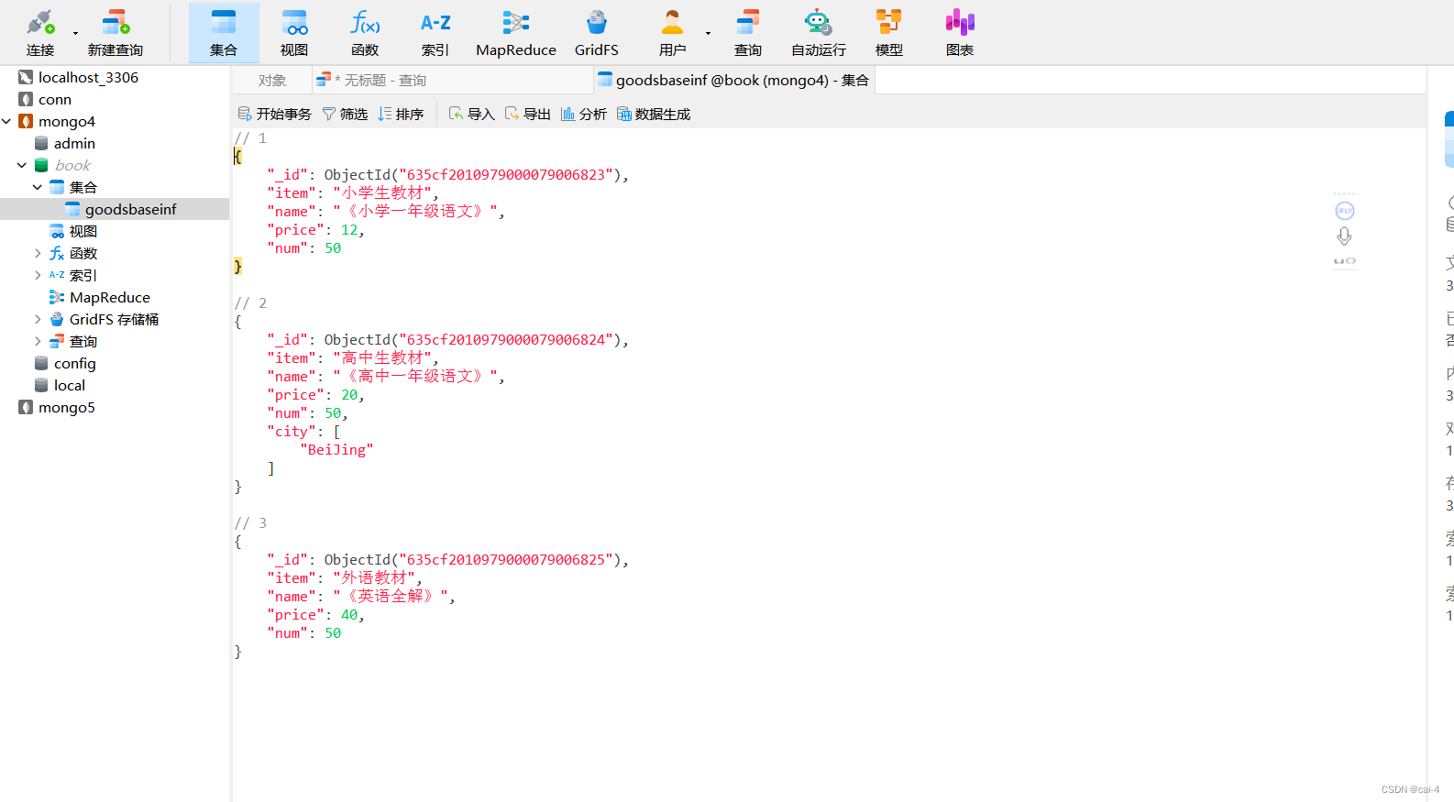
Task: Click the "《高中一年级语文》" name value
Action: 415,377
